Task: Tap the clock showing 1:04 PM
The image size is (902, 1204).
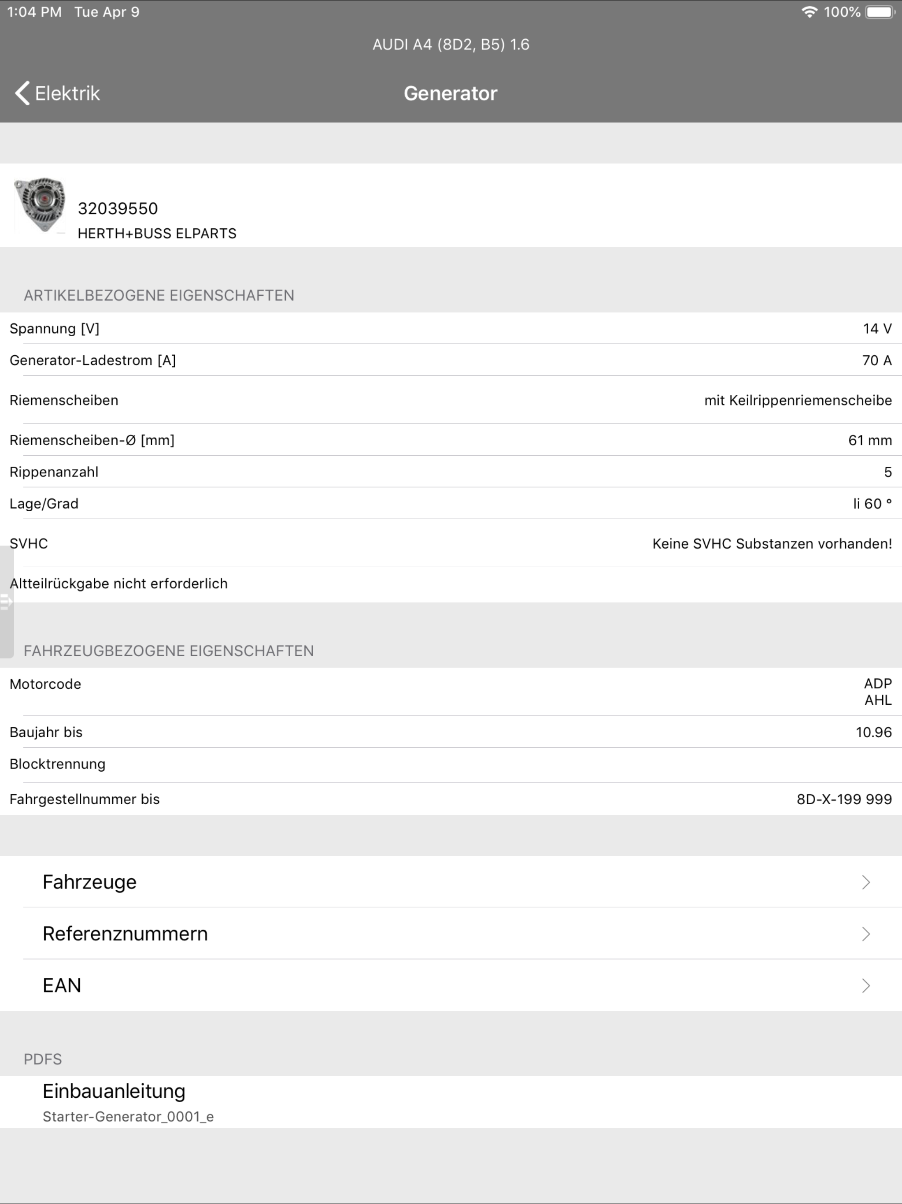Action: click(34, 11)
